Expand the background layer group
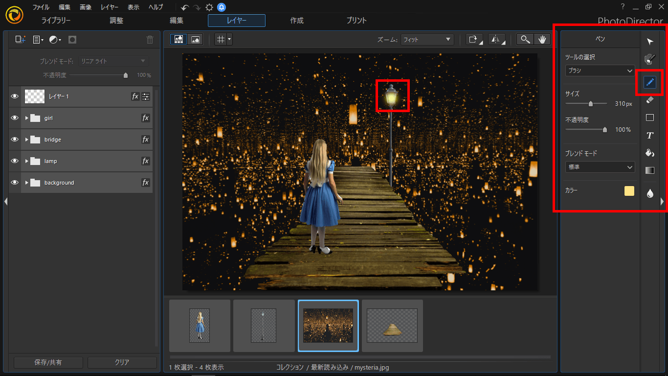The width and height of the screenshot is (668, 376). click(26, 183)
